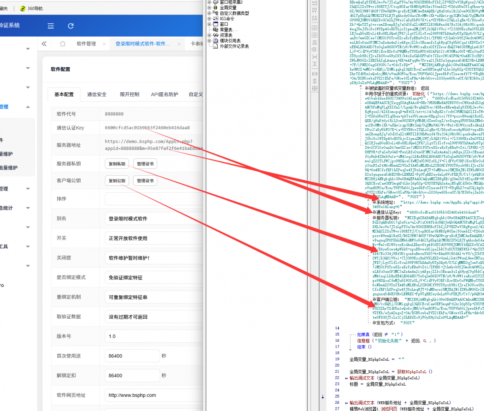Click the 别名 field containing 登录限时模式软件

tap(154, 218)
